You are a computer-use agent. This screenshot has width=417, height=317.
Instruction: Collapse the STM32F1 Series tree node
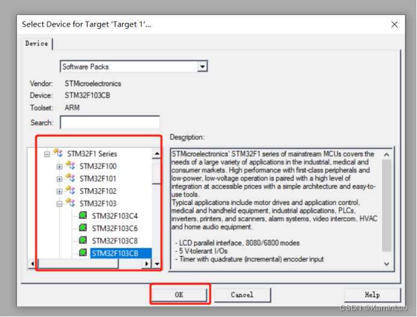coord(47,154)
